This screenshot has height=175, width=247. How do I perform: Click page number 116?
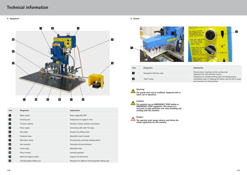(x=9, y=170)
